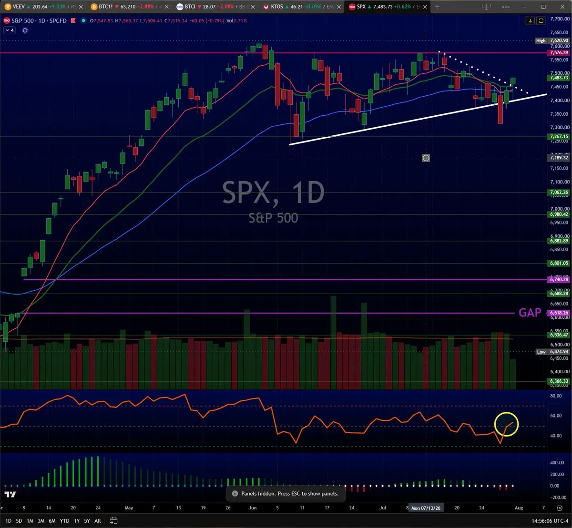
Task: Click the 7,062.26 level price label
Action: click(x=559, y=193)
